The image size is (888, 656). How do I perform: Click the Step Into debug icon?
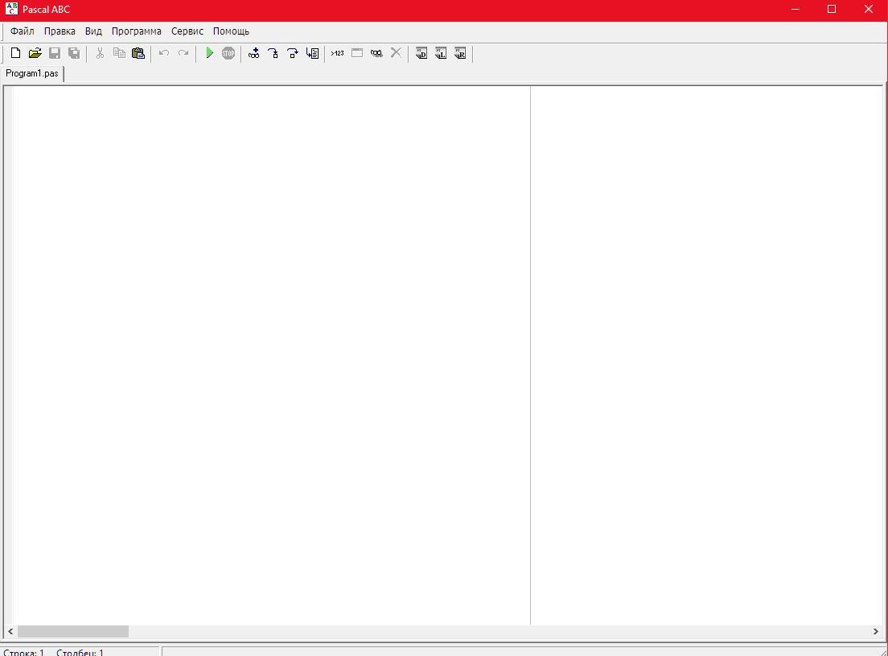point(273,54)
